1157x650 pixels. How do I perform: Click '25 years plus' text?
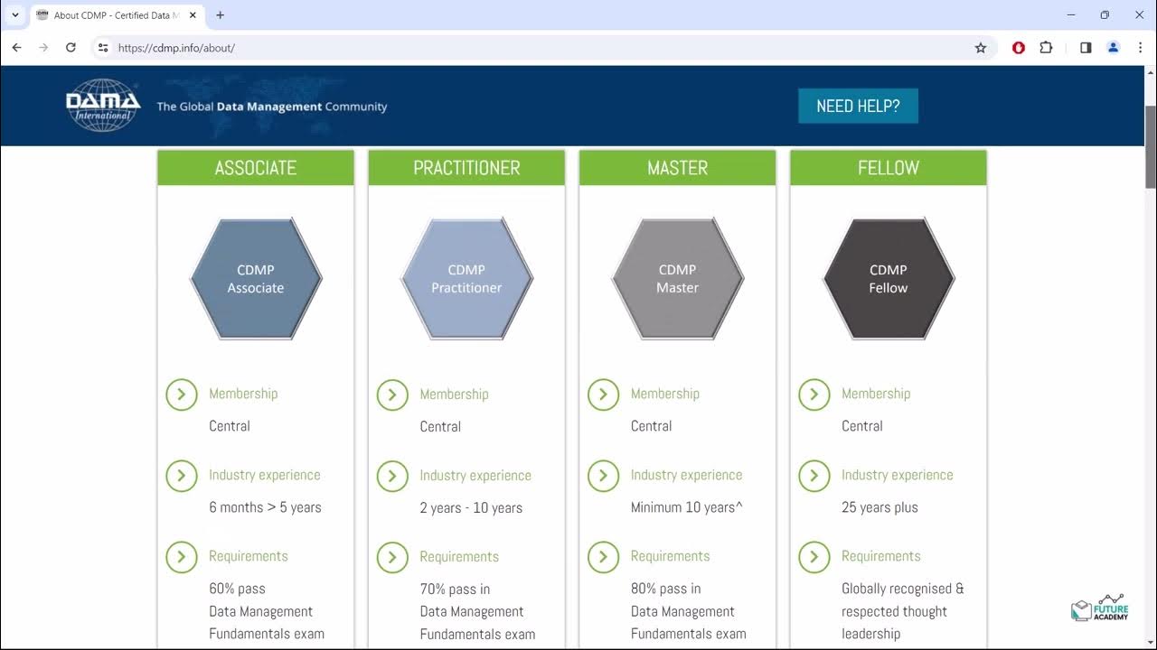880,507
